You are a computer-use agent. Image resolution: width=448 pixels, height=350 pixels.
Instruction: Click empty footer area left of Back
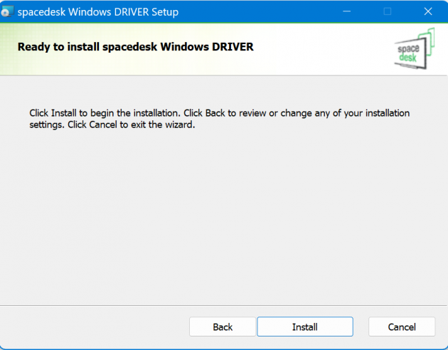coord(92,327)
